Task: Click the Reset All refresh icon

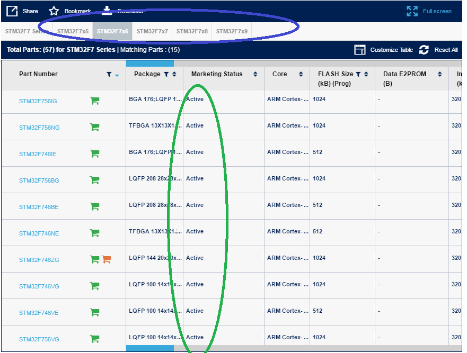Action: 424,50
